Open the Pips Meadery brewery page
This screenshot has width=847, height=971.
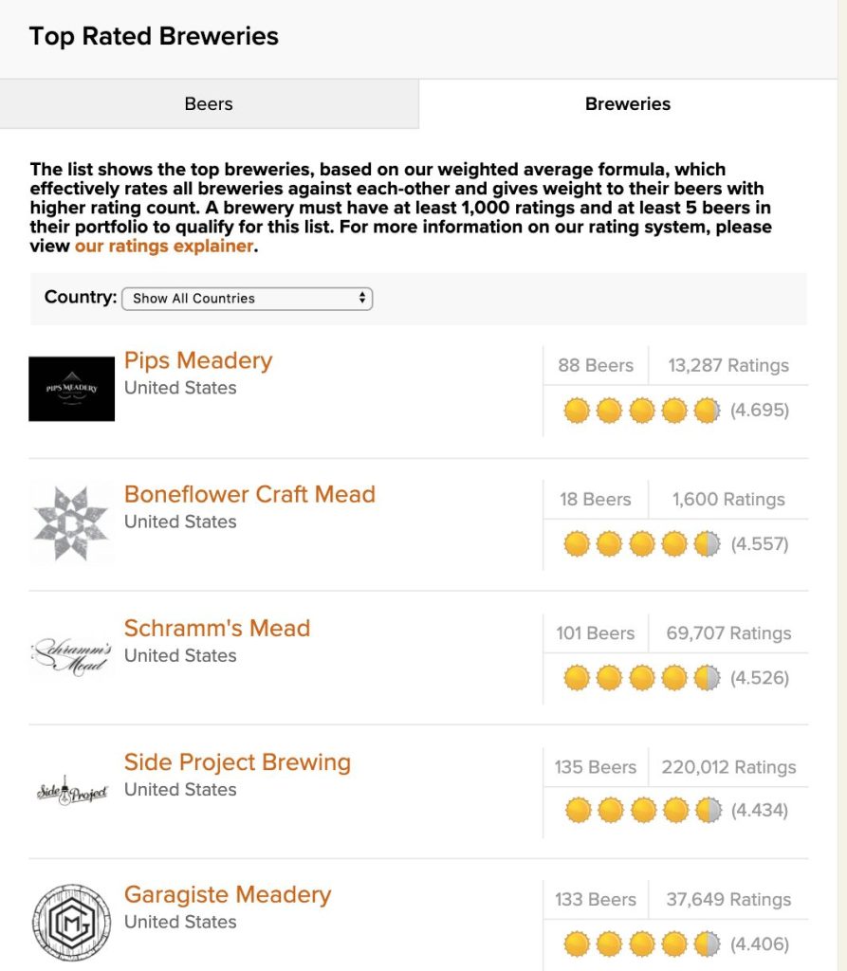[198, 360]
